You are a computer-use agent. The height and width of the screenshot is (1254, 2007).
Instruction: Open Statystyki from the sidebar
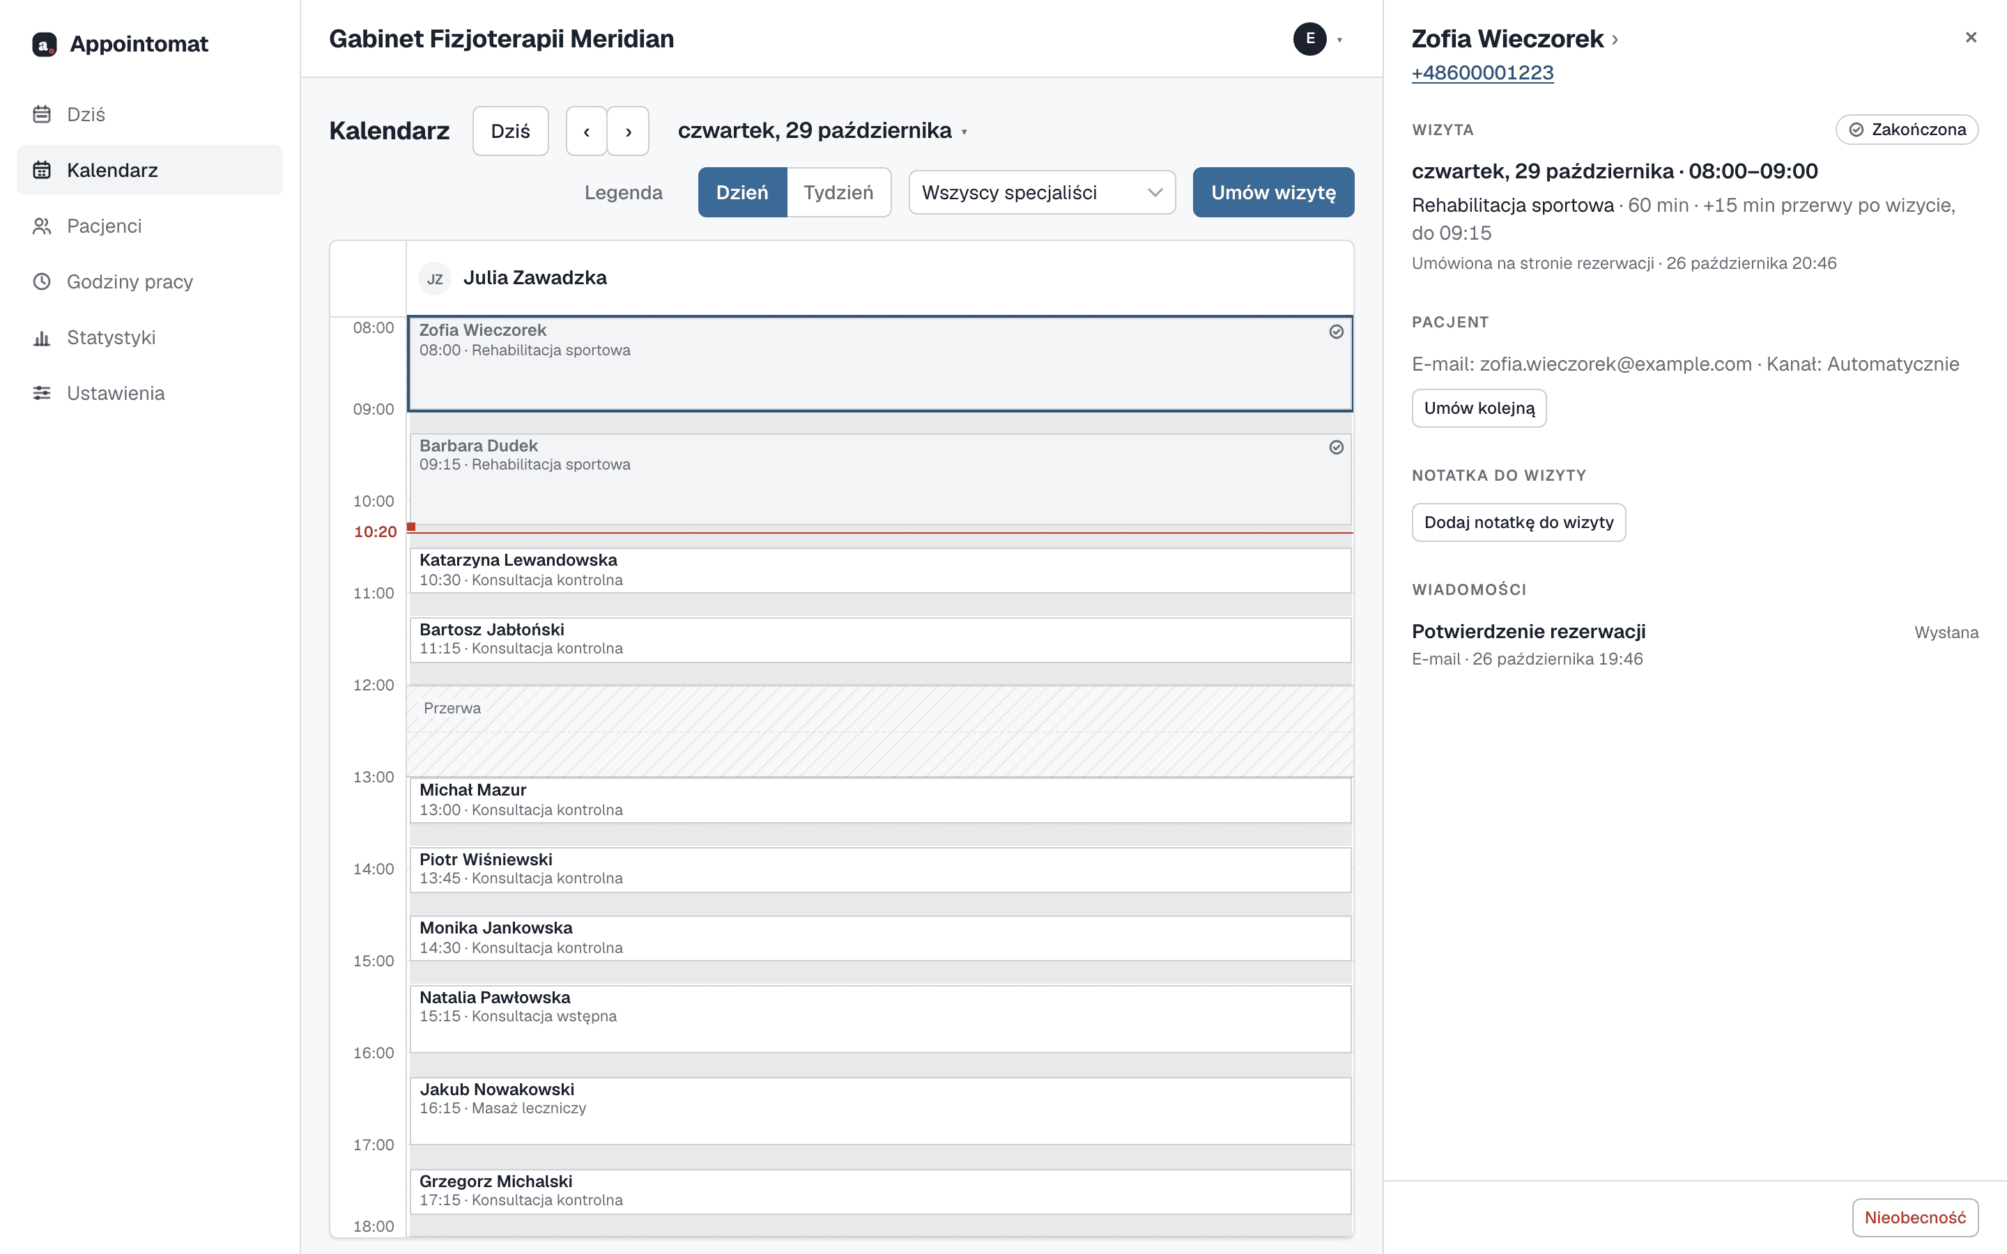click(149, 336)
